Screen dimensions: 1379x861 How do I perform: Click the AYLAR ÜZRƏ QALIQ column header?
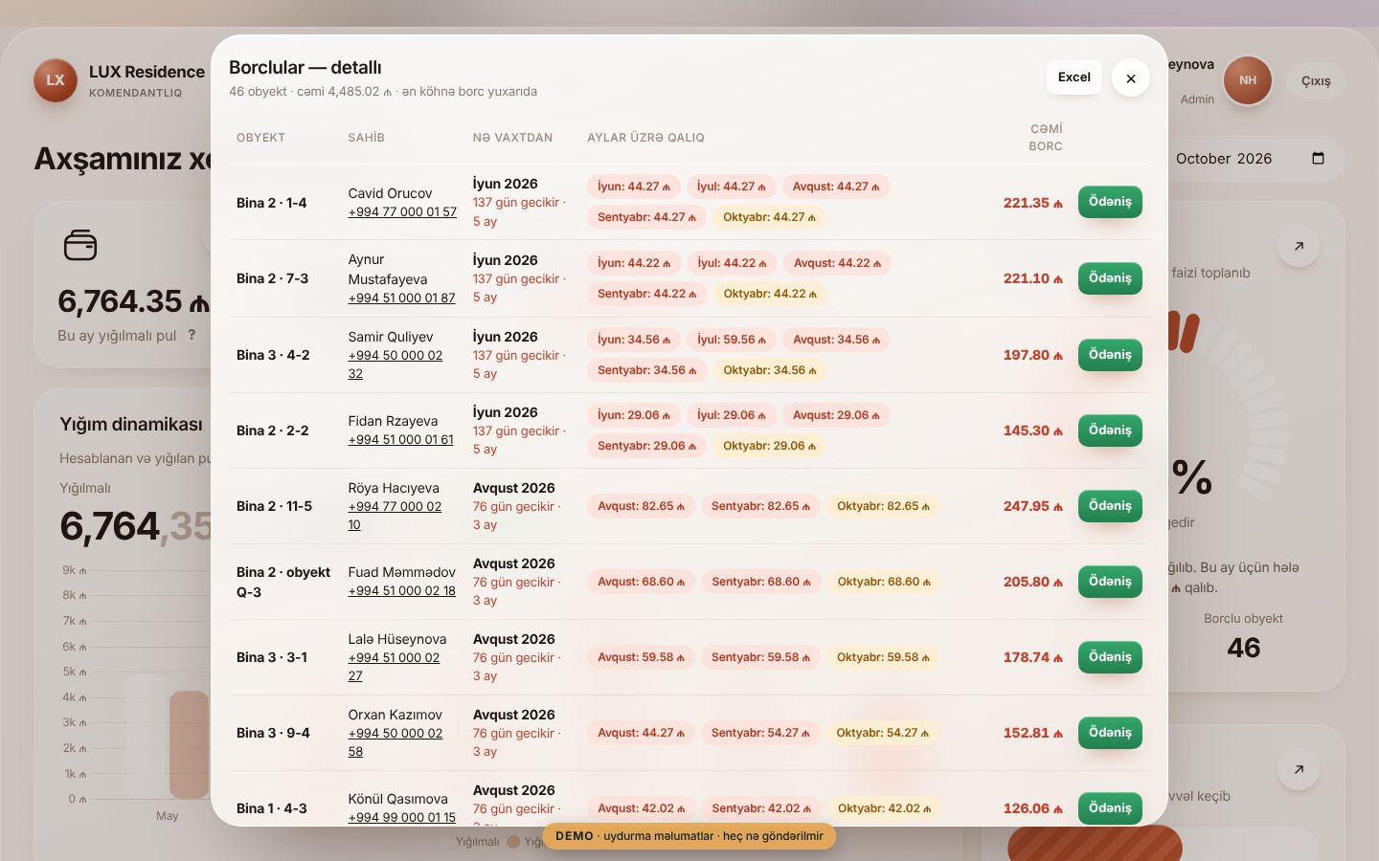click(x=645, y=138)
